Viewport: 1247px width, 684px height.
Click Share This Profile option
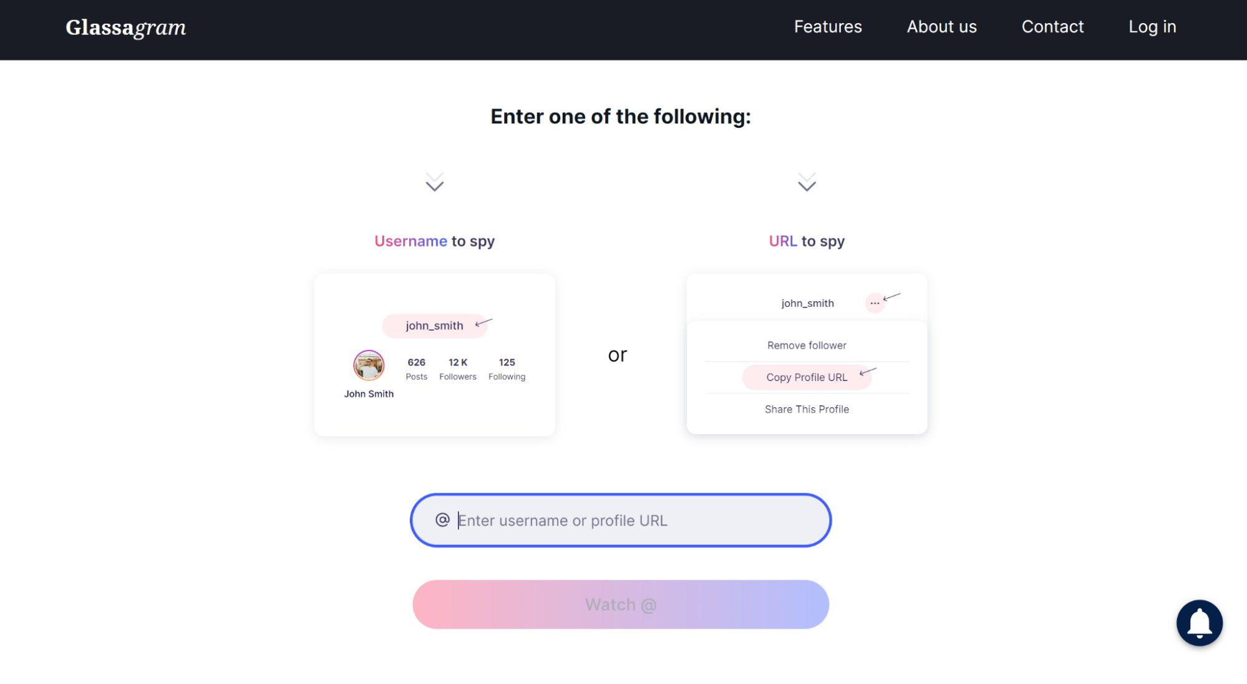[806, 409]
